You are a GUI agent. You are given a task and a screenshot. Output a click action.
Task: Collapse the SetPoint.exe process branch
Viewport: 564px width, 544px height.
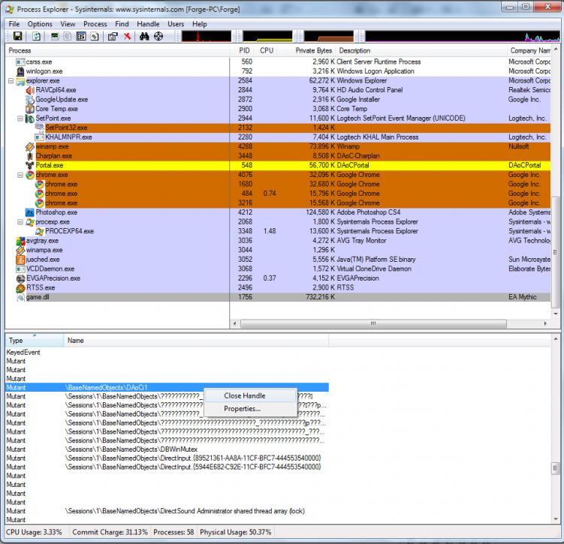pos(20,119)
